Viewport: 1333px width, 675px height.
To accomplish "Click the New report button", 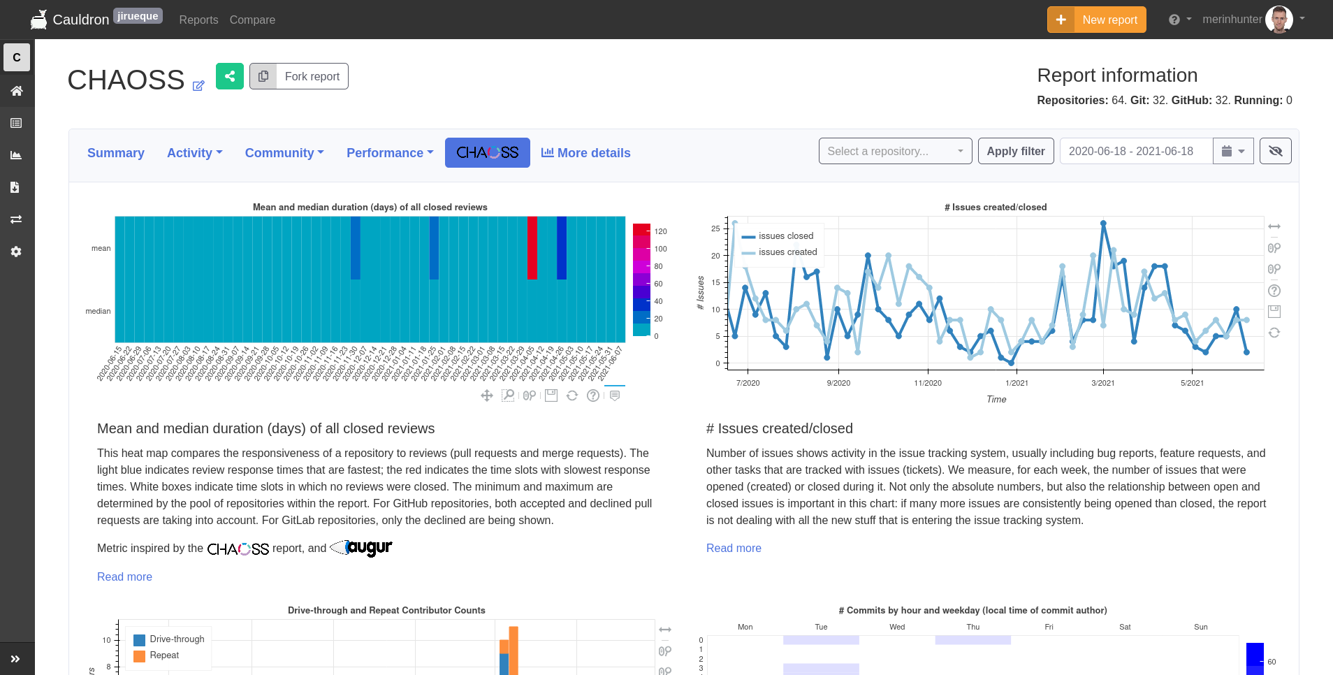I will (x=1097, y=20).
